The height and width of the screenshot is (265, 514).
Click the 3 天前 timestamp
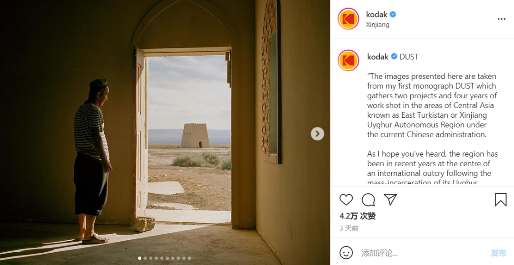pos(349,228)
